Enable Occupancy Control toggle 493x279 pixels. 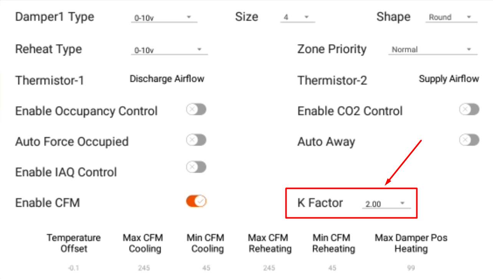pyautogui.click(x=196, y=110)
